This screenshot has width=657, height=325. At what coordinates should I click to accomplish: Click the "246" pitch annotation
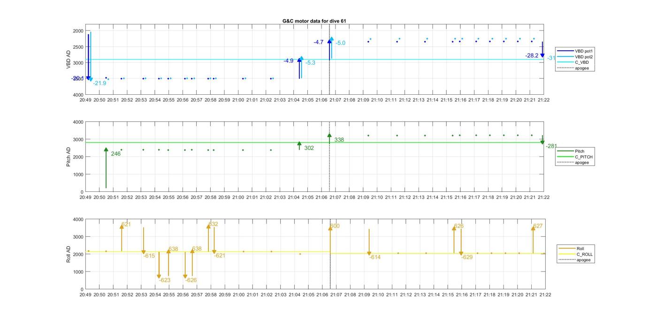click(115, 154)
